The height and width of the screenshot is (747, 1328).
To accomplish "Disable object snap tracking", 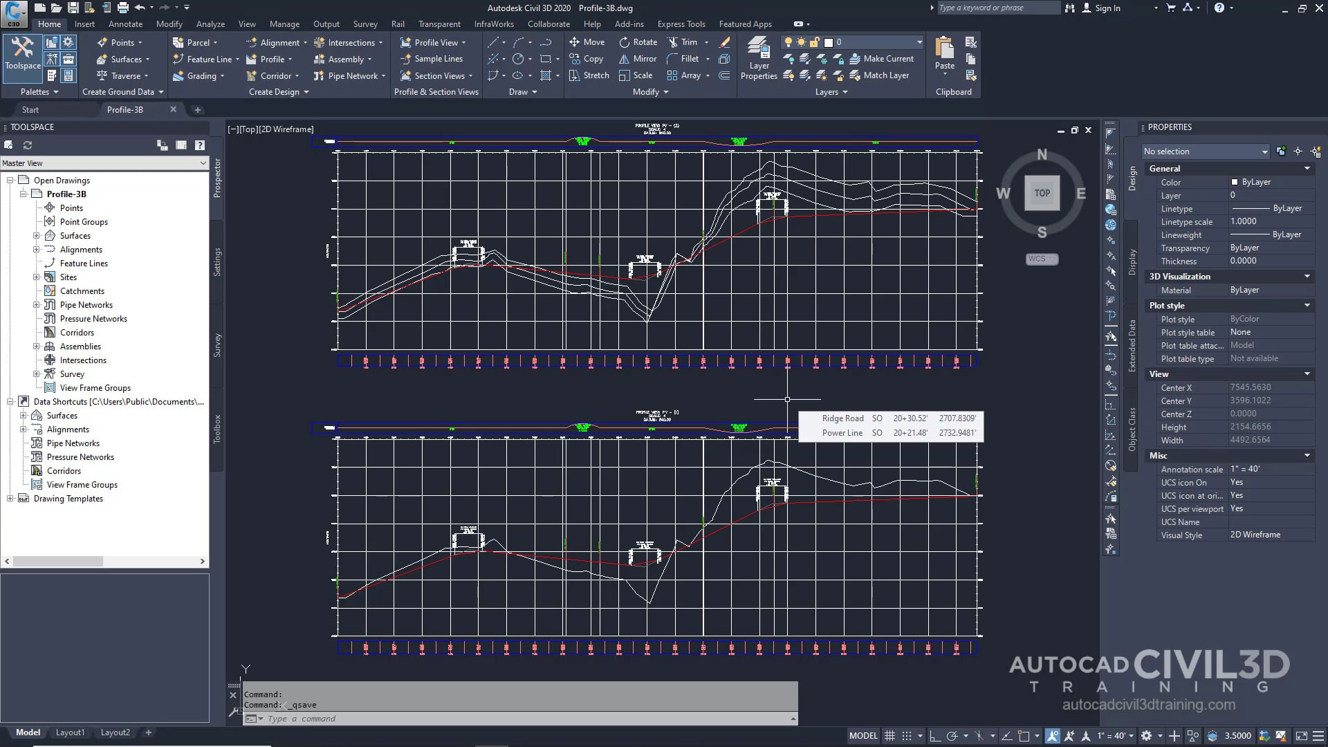I will (1006, 735).
